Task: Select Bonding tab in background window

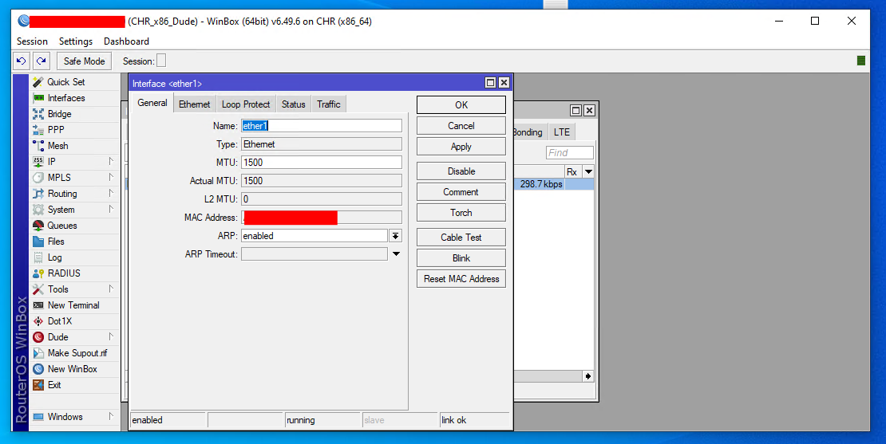Action: pos(529,132)
